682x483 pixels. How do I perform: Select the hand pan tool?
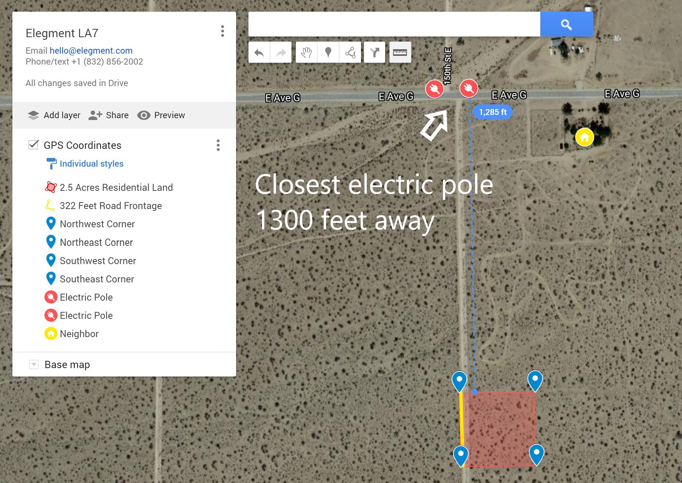(x=306, y=53)
